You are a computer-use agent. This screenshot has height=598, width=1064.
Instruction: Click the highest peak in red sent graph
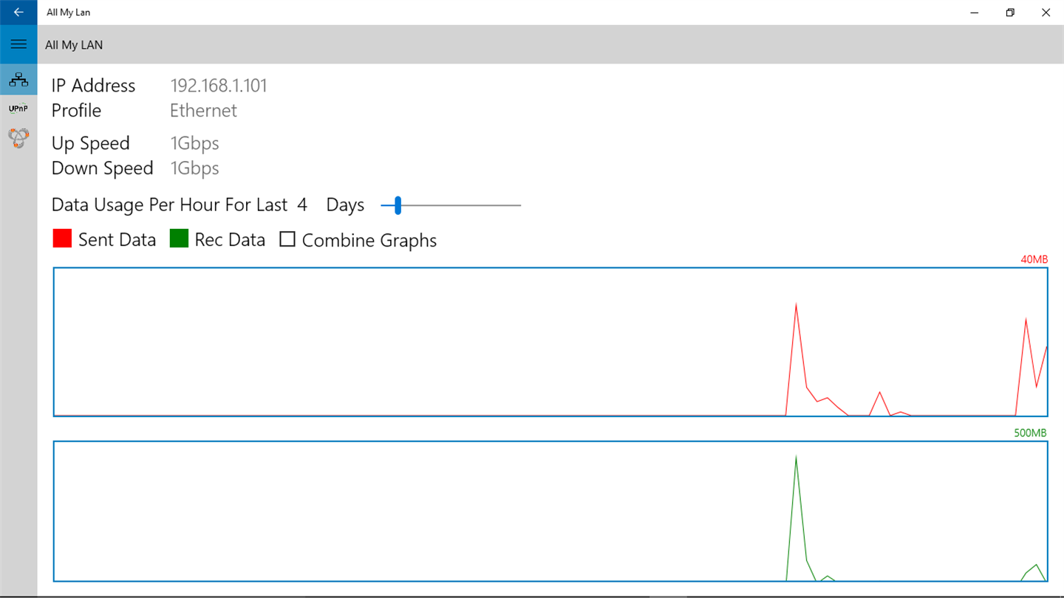(796, 304)
